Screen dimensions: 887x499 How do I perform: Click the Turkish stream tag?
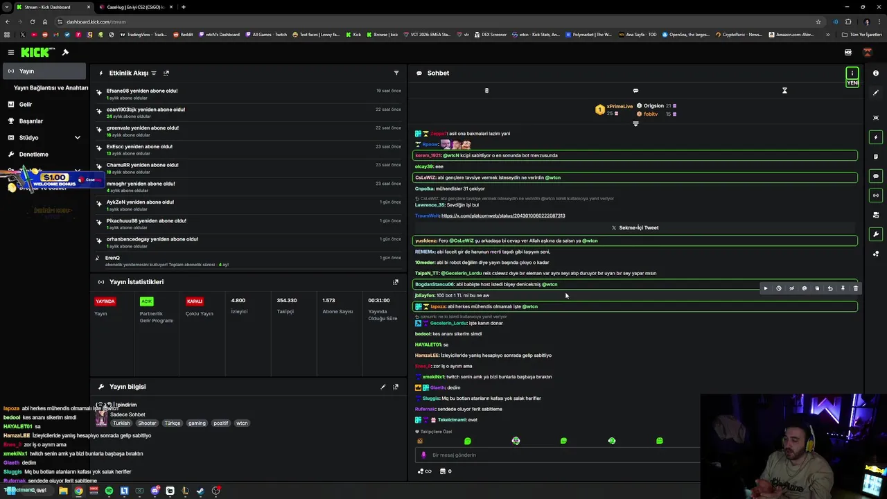pyautogui.click(x=122, y=423)
